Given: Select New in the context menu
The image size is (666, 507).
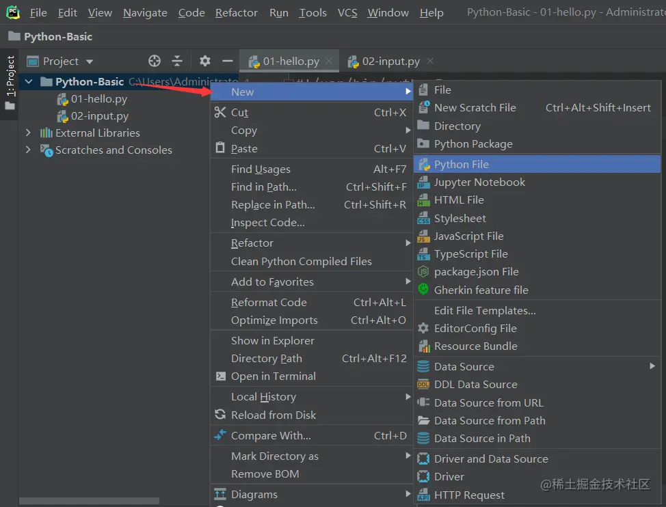Looking at the screenshot, I should click(x=311, y=92).
